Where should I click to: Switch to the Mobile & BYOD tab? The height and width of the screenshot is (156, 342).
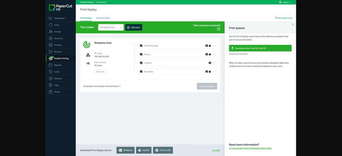pos(103,18)
